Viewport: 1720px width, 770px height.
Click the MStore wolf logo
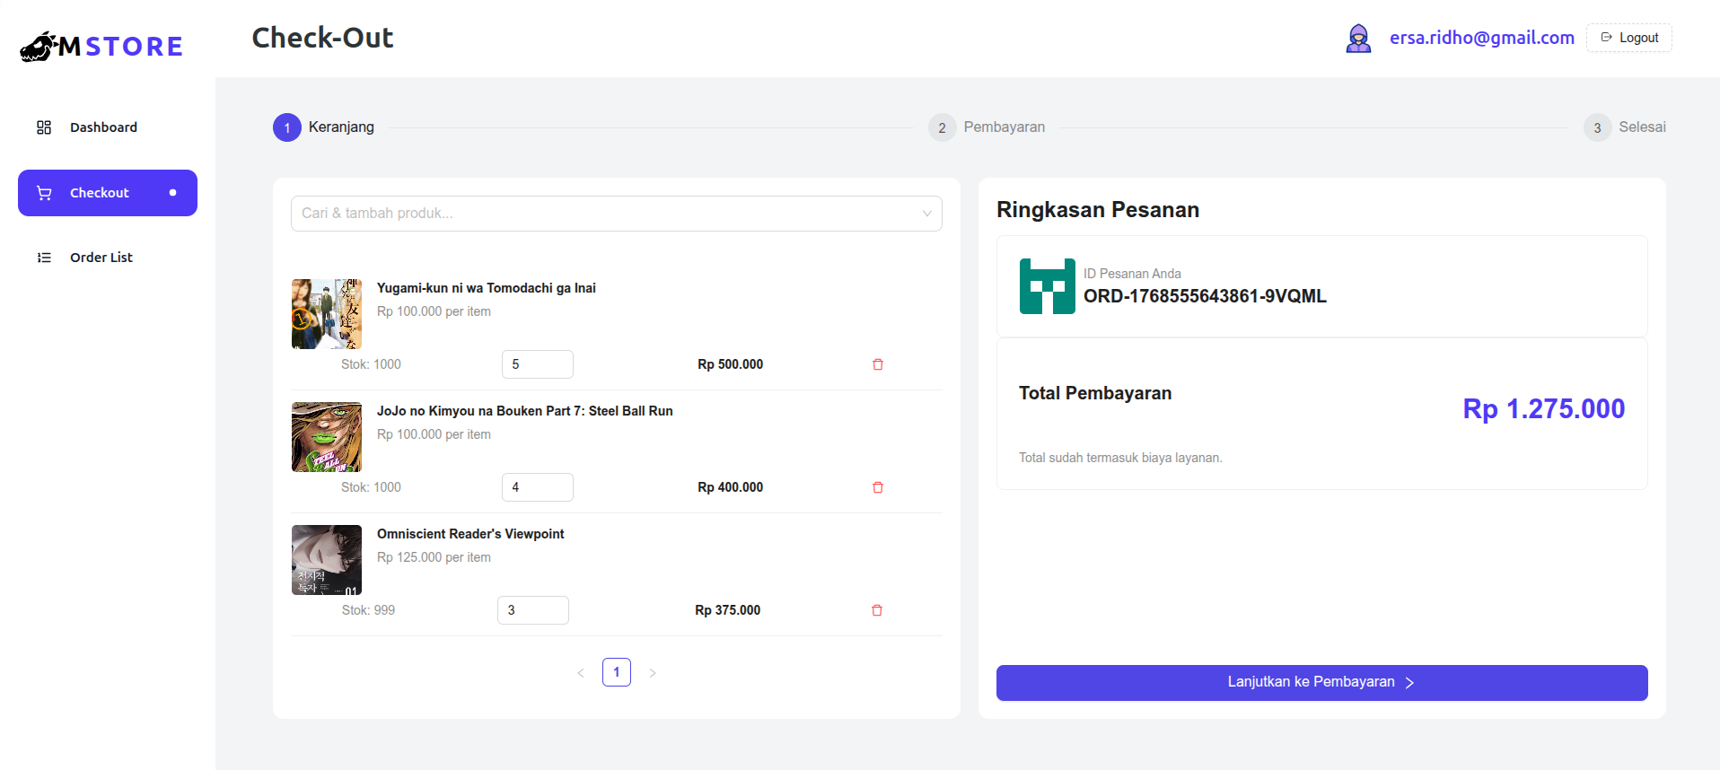coord(39,47)
